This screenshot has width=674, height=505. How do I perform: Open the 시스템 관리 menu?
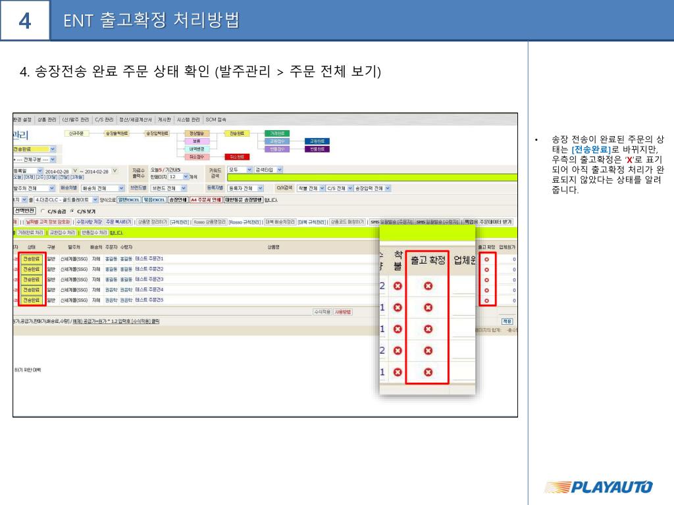click(x=188, y=120)
